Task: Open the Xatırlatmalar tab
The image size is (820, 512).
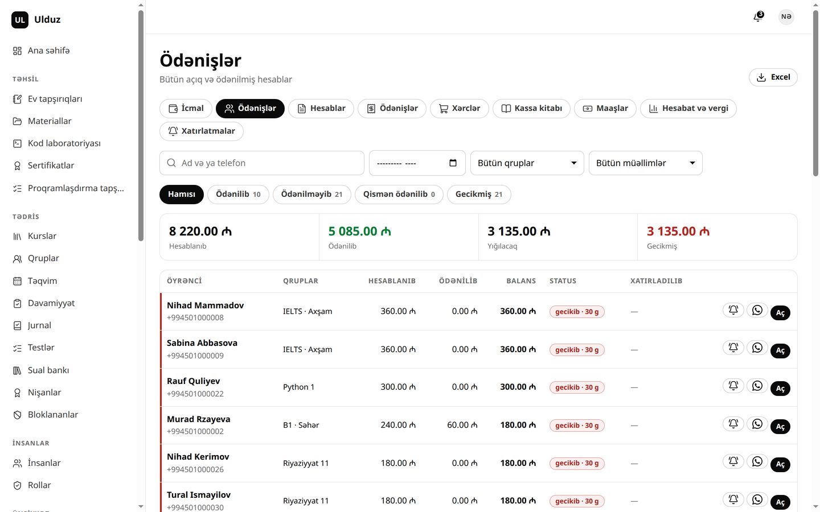Action: pyautogui.click(x=202, y=131)
